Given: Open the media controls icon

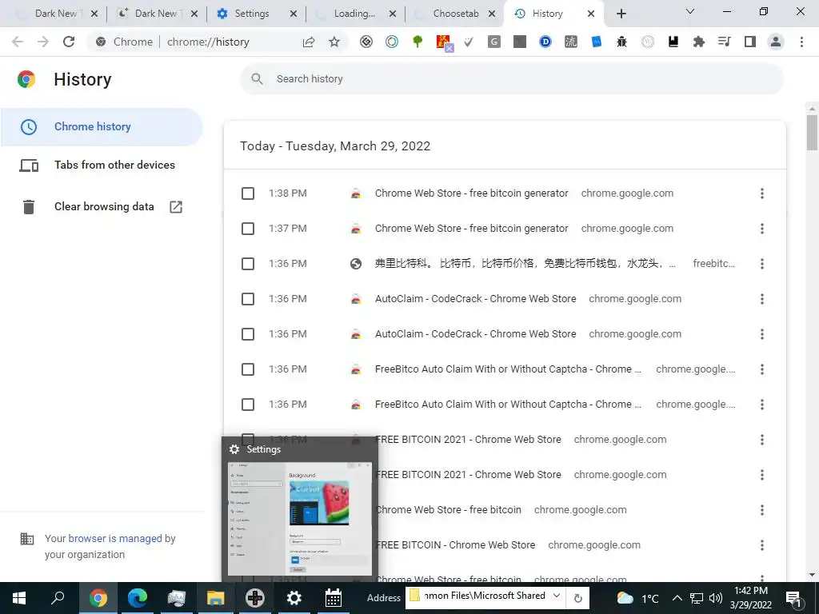Looking at the screenshot, I should (x=724, y=42).
